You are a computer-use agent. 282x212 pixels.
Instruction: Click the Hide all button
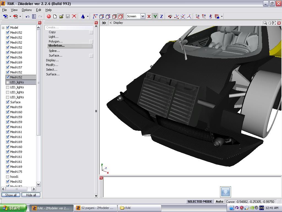tap(31, 195)
